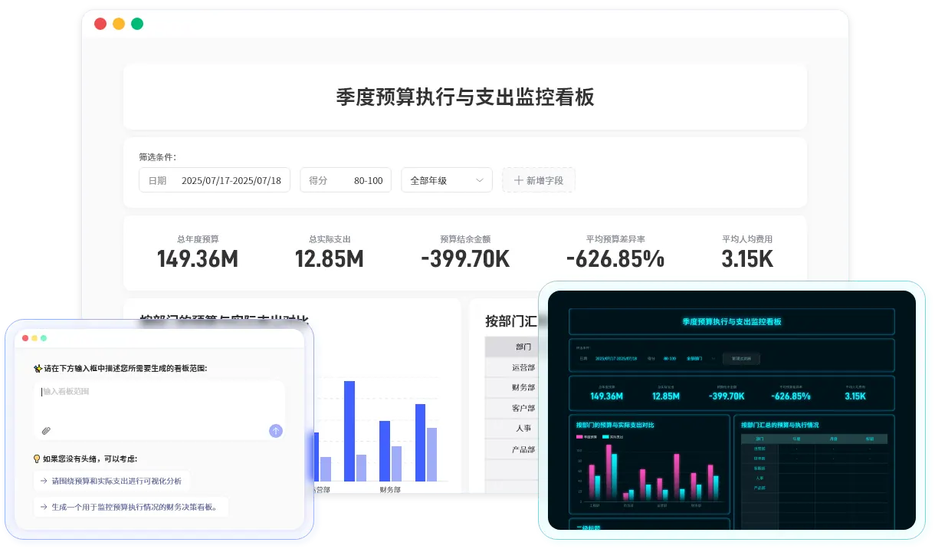935x549 pixels.
Task: Click the lightbulb icon beside suggestions heading
Action: [x=37, y=459]
